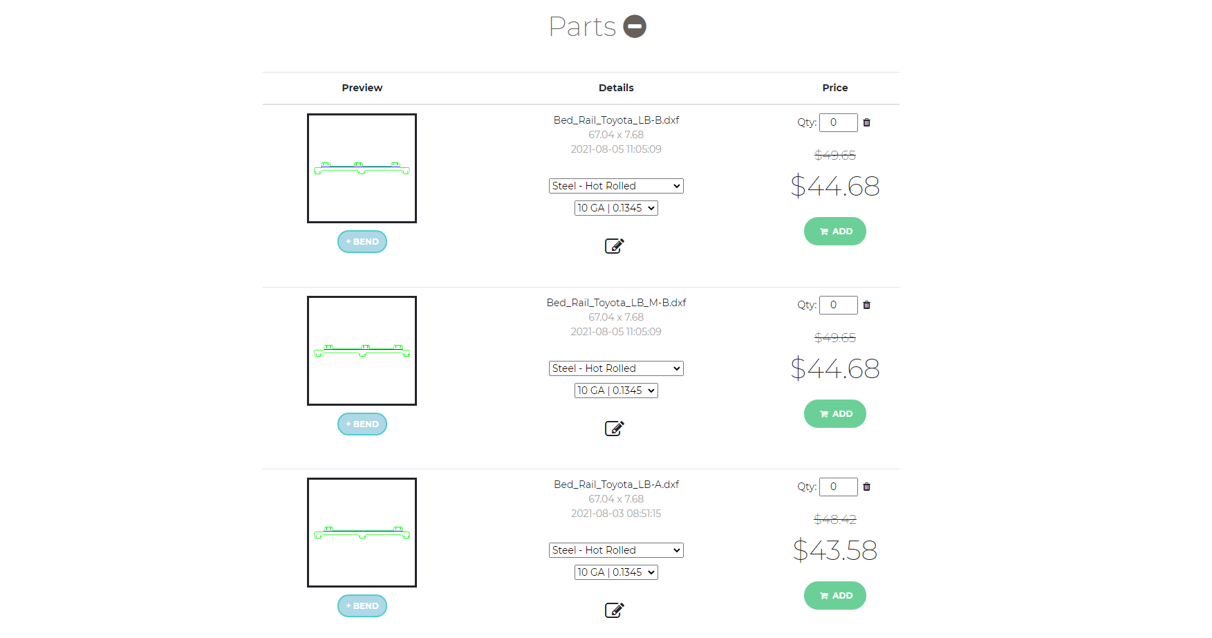Screen dimensions: 1212x638
Task: Open material dropdown for Bed_Rail_Toyota_LB_M-B.dxf
Action: (x=616, y=368)
